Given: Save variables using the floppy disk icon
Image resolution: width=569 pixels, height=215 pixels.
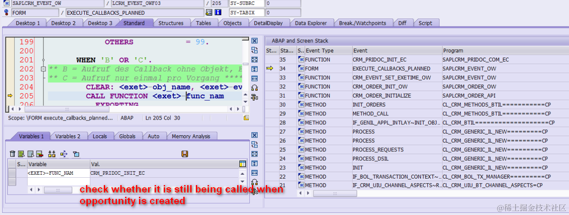Looking at the screenshot, I should (x=185, y=154).
